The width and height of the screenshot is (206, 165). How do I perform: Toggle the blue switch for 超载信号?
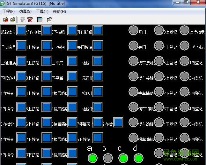click(21, 30)
